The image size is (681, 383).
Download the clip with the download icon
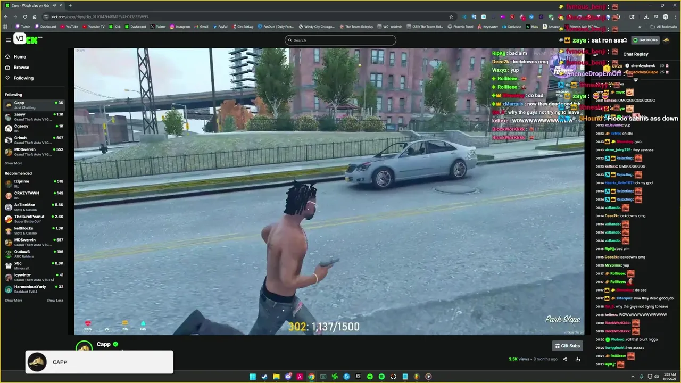pos(577,359)
